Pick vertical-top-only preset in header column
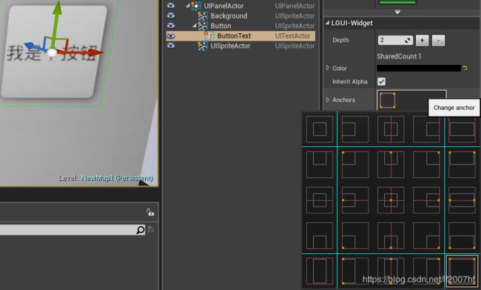The height and width of the screenshot is (290, 481). [x=320, y=165]
